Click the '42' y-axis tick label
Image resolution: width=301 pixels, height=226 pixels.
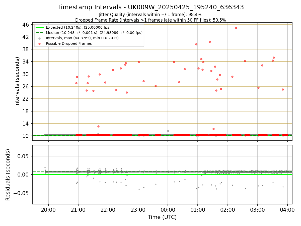click(26, 37)
